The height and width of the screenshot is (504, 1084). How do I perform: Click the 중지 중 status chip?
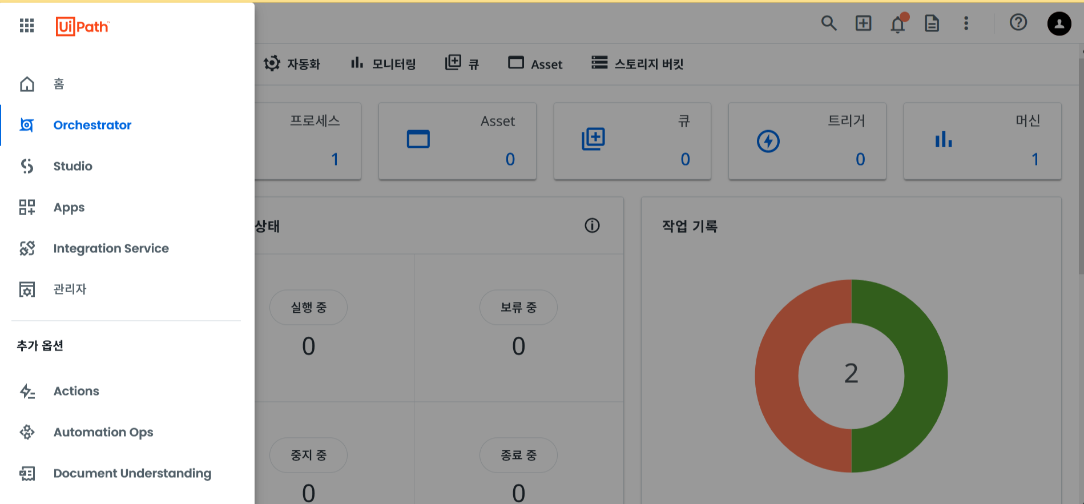point(308,455)
